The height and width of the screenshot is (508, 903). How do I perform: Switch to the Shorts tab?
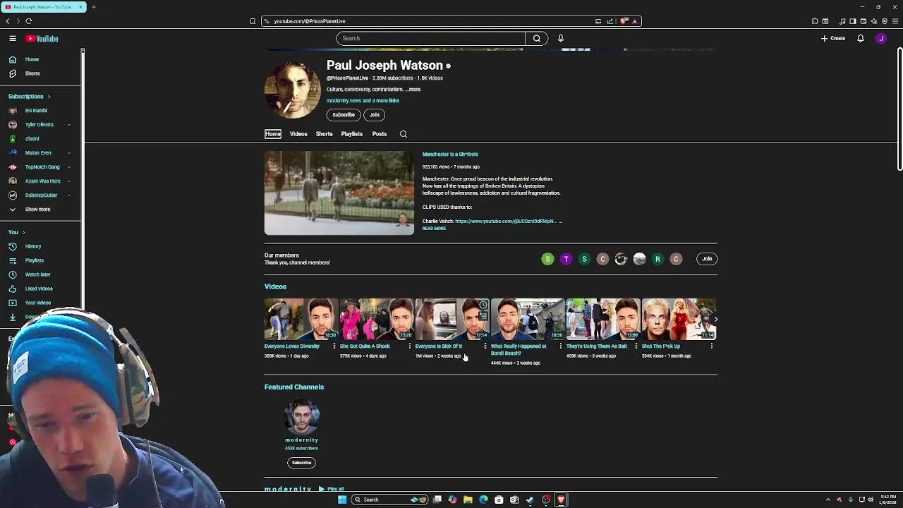[324, 134]
